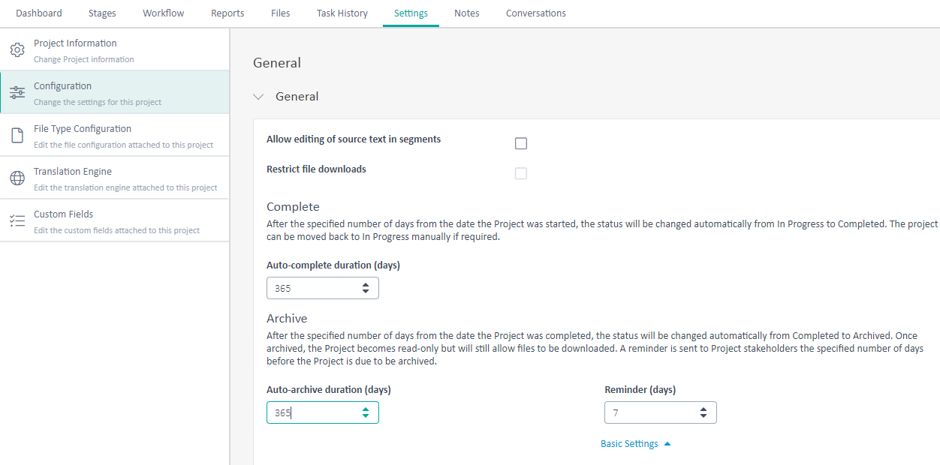Adjust Auto-complete duration with the spinner control
Image resolution: width=940 pixels, height=465 pixels.
point(367,287)
